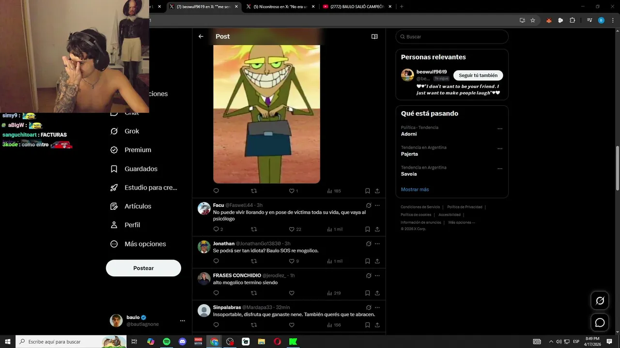Like FRASES CONCHIDIO's reply
This screenshot has width=620, height=348.
point(292,293)
